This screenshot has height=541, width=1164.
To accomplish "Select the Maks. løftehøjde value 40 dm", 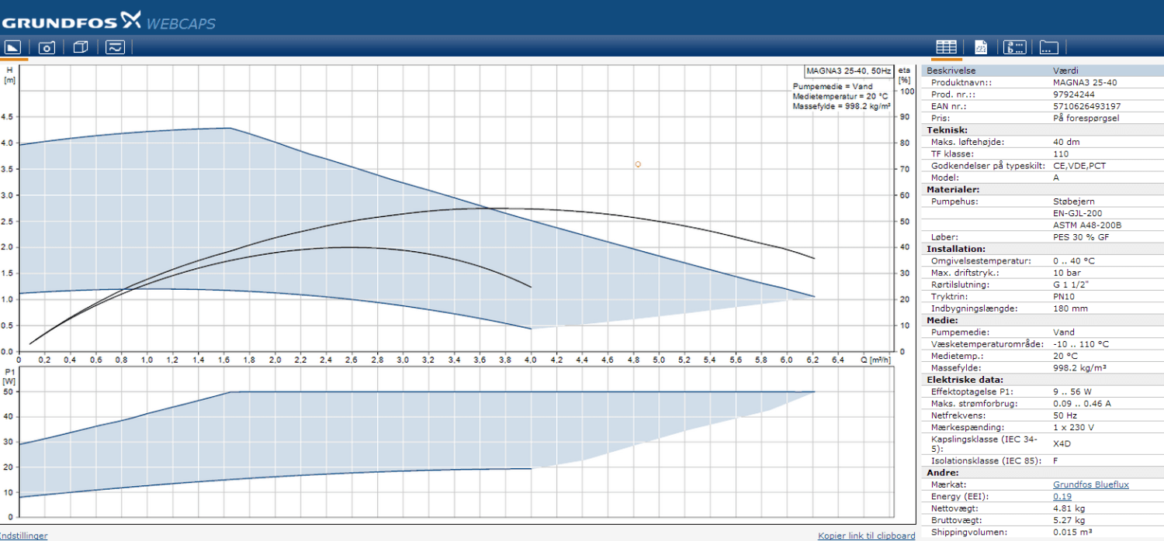I will click(1066, 142).
